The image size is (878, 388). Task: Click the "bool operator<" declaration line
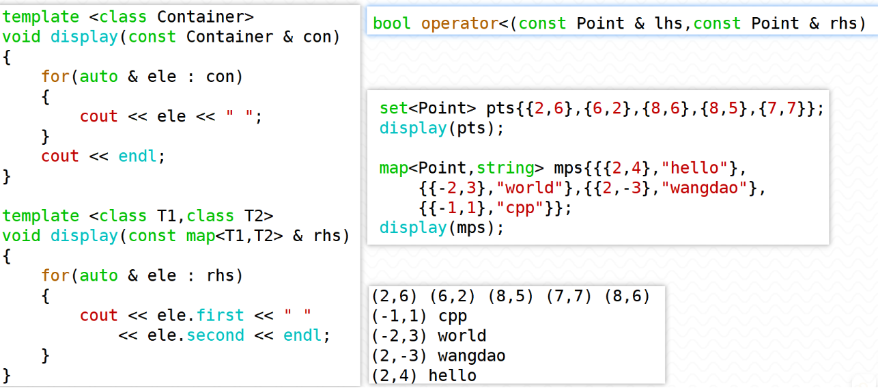pos(619,24)
